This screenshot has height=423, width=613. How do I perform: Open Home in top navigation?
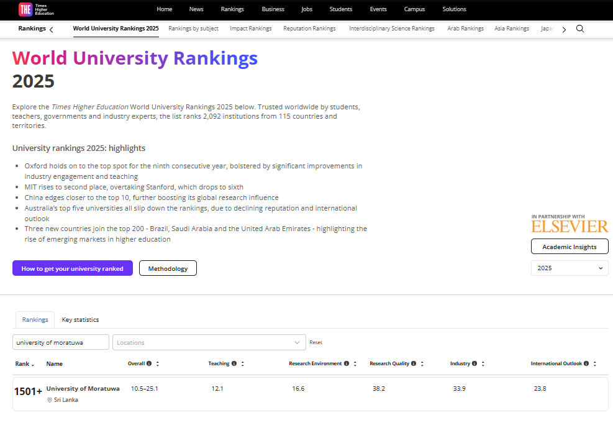tap(164, 9)
